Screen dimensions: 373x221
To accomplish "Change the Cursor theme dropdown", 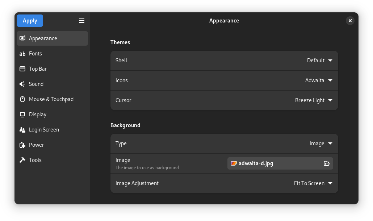I will click(x=314, y=100).
